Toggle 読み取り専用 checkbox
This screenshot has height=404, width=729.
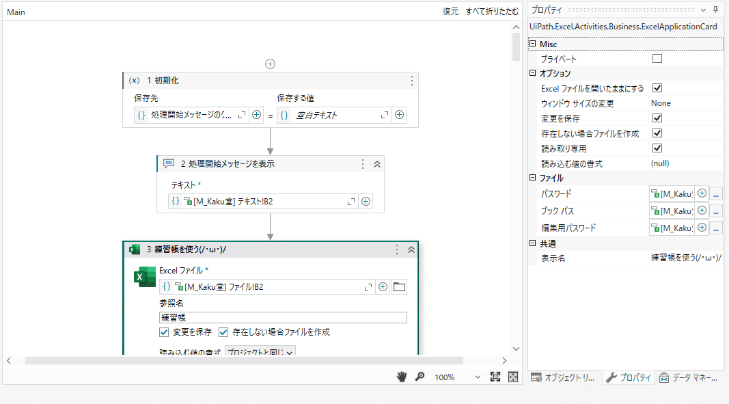pyautogui.click(x=657, y=148)
